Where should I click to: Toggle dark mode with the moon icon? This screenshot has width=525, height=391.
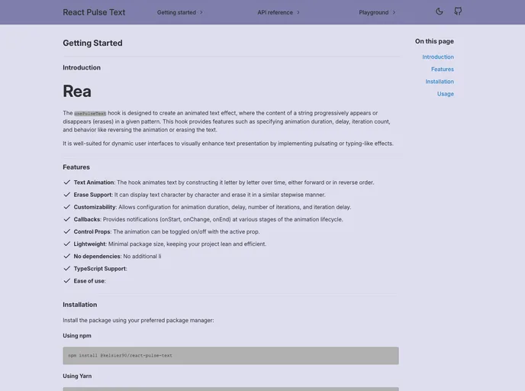pyautogui.click(x=440, y=11)
